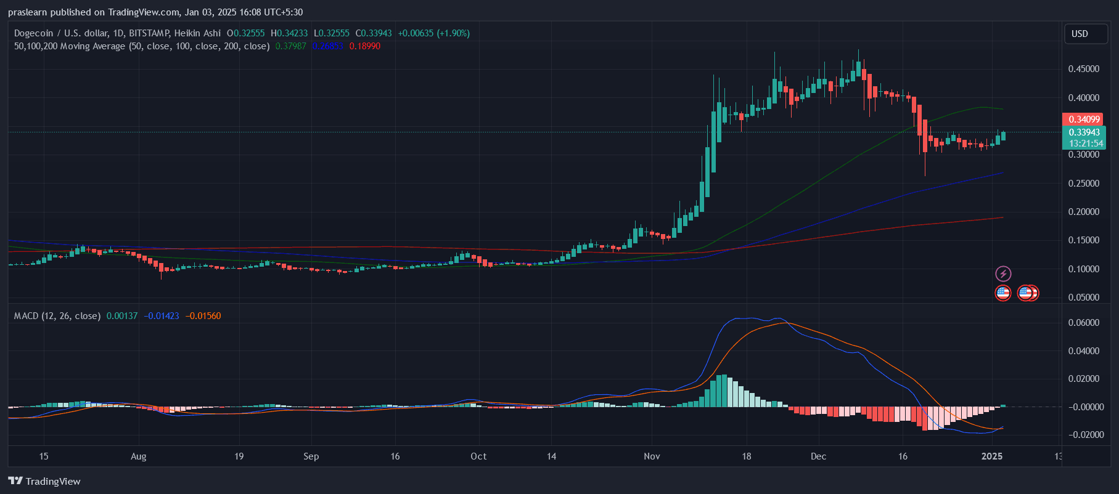Click the green 50 MA value 0.37987
Screen dimensions: 1119x494
[x=291, y=46]
